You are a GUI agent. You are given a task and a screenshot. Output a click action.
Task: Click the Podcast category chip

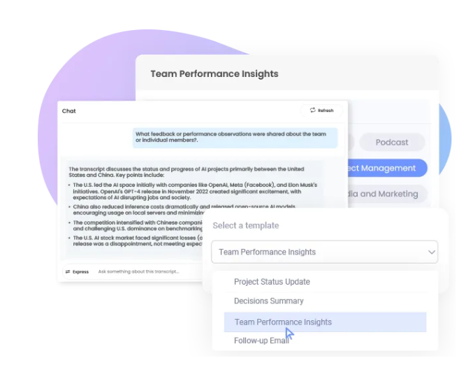[391, 143]
